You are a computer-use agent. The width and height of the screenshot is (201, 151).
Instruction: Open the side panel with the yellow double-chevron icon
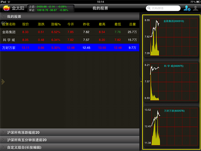point(3,82)
